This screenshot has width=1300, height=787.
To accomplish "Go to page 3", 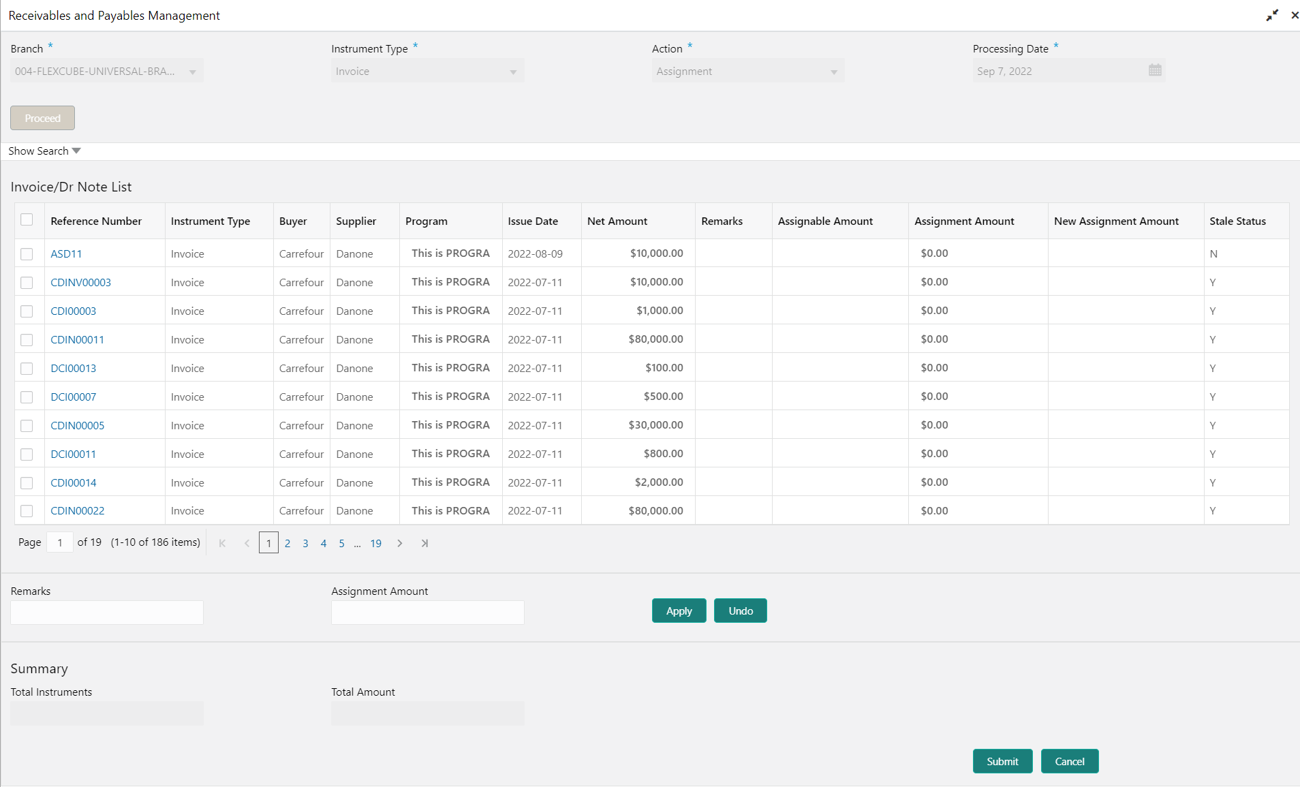I will (x=305, y=543).
